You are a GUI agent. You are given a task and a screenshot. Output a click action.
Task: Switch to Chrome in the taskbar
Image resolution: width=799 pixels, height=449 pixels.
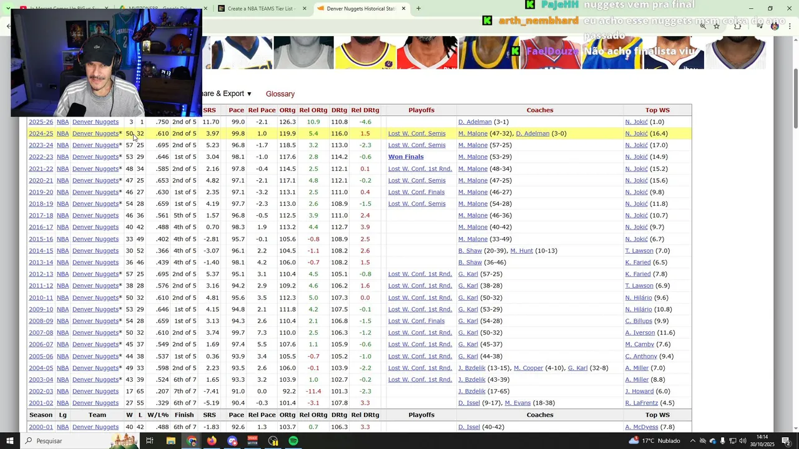(x=192, y=441)
